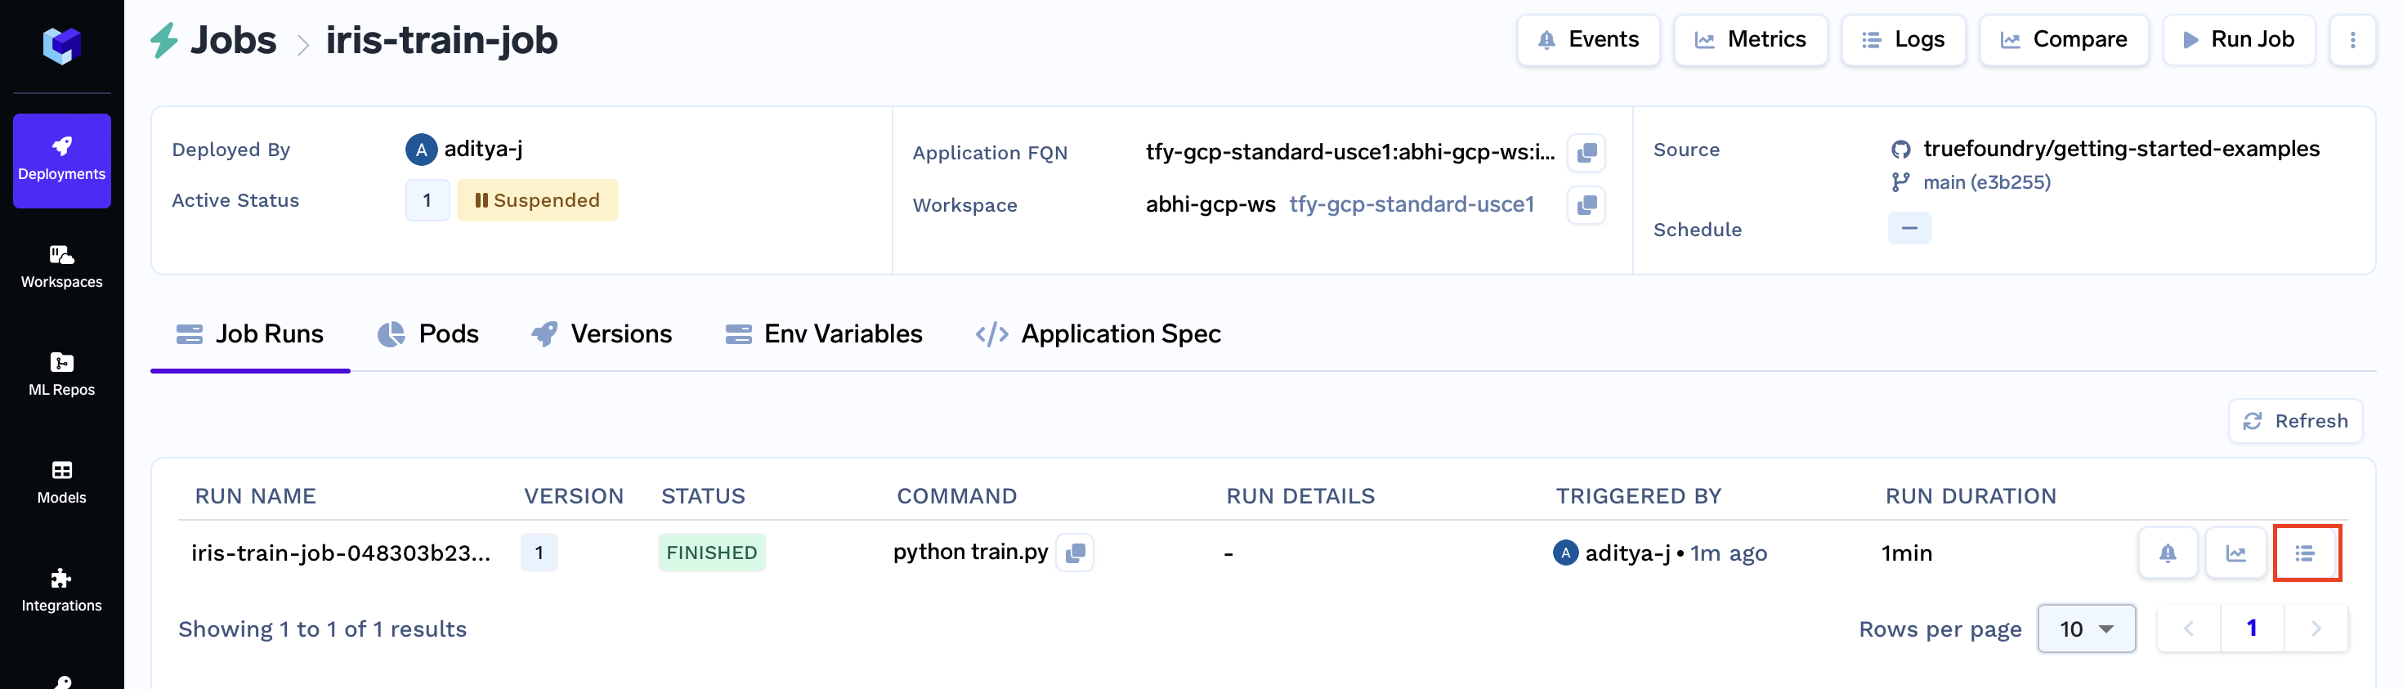This screenshot has height=689, width=2403.
Task: Click the Schedule dash badge
Action: [1909, 228]
